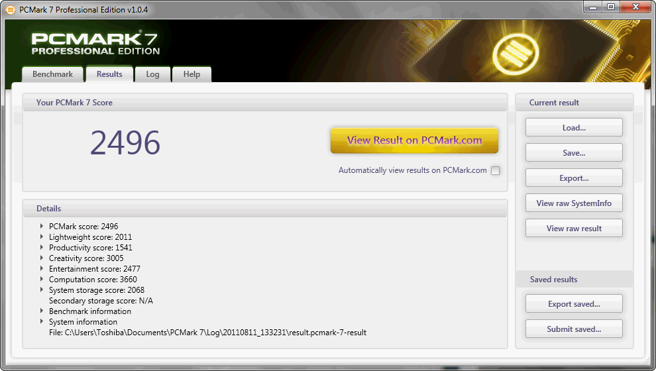
Task: Click the 'Saved results' header
Action: (x=553, y=280)
